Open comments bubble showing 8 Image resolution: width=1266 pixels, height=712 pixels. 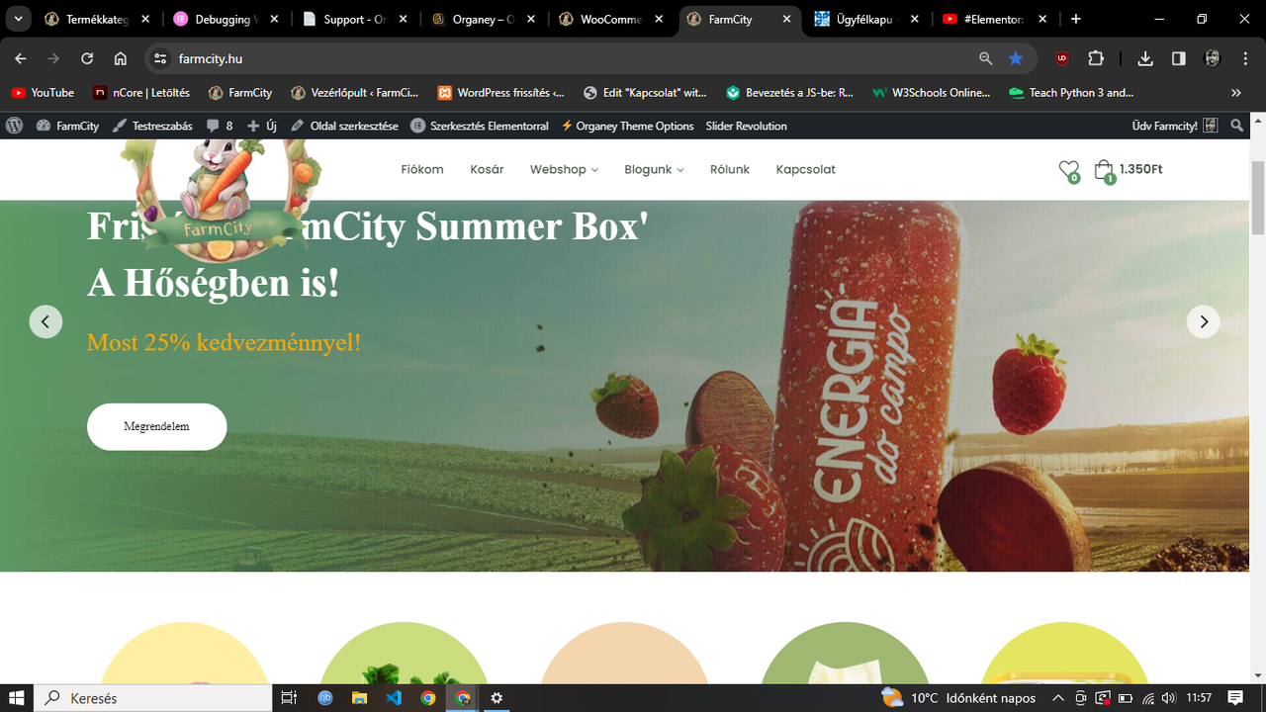point(219,126)
